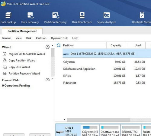Open the Disk menu
This screenshot has height=136, width=151.
(29, 38)
